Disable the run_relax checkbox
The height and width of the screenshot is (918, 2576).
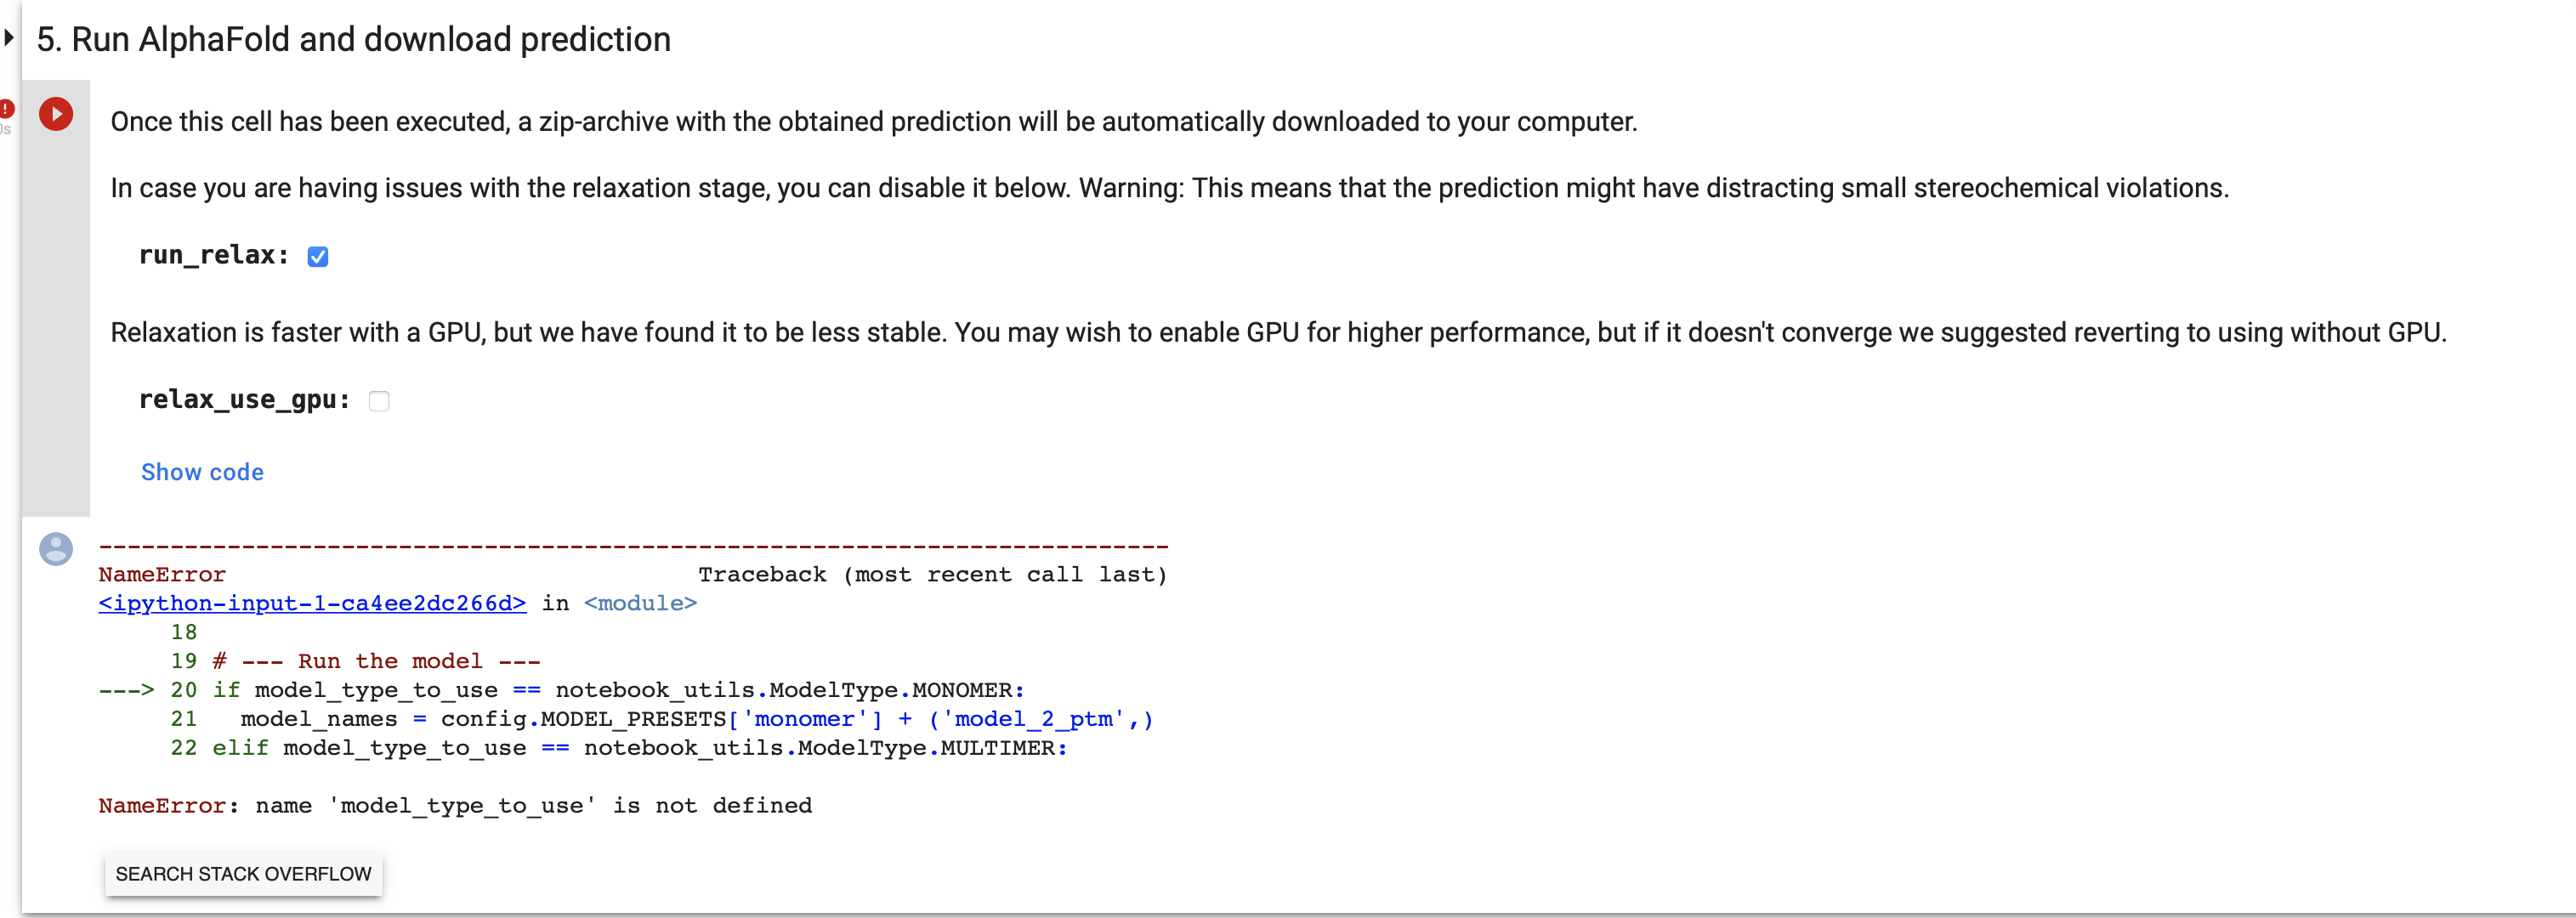coord(318,256)
